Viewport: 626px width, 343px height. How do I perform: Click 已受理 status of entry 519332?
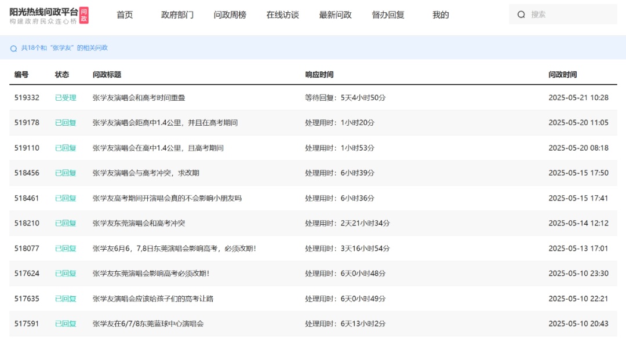pos(64,97)
